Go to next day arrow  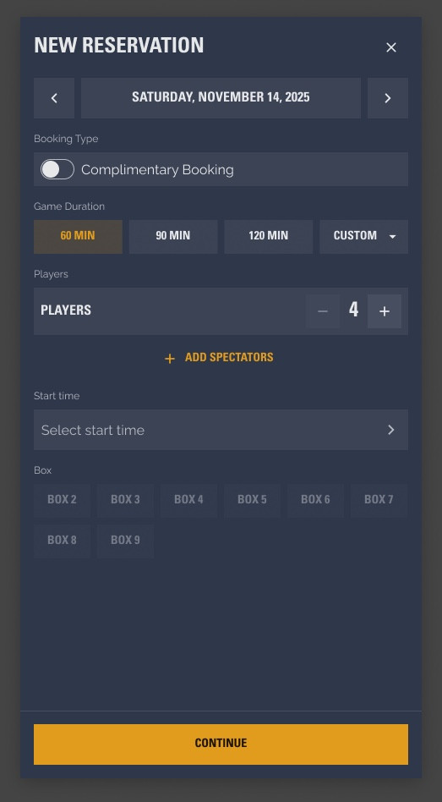click(387, 98)
